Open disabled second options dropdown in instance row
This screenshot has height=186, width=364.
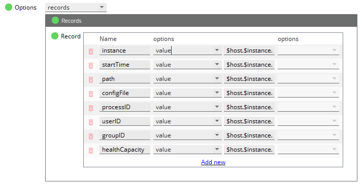click(x=308, y=51)
